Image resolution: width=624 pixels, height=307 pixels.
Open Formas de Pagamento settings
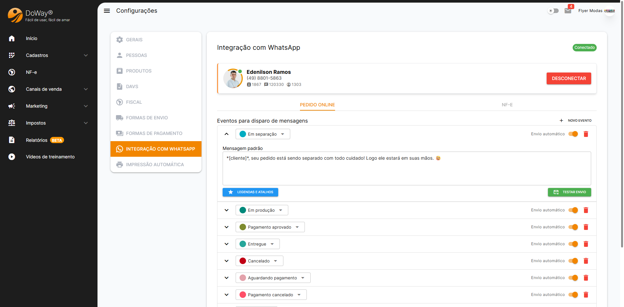coord(154,133)
